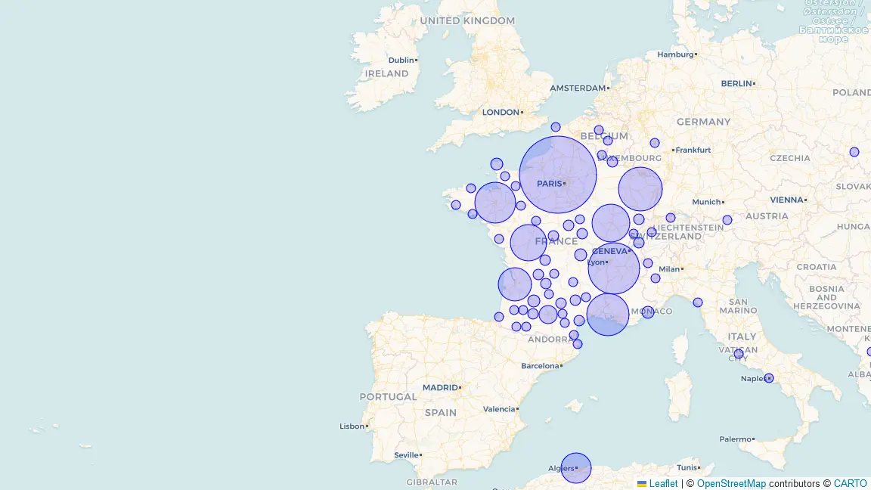Select the circle marker in Czechia near Poland
The image size is (871, 490).
pyautogui.click(x=854, y=152)
